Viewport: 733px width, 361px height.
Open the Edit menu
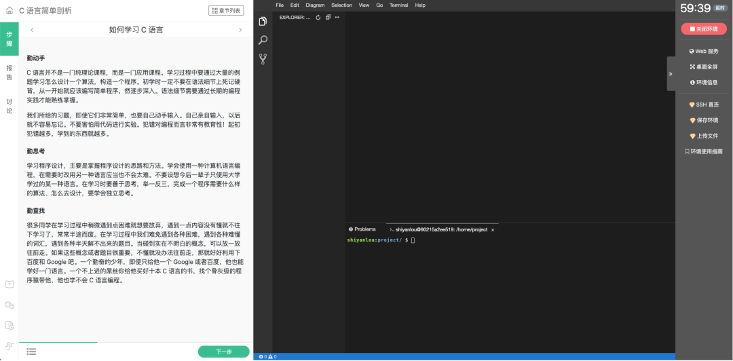295,5
